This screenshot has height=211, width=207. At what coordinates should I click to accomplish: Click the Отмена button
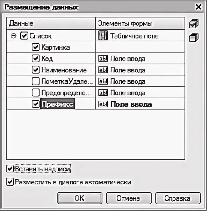129,198
